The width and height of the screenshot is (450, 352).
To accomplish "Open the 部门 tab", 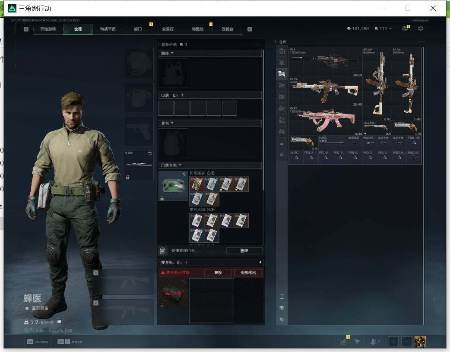I will click(x=138, y=29).
